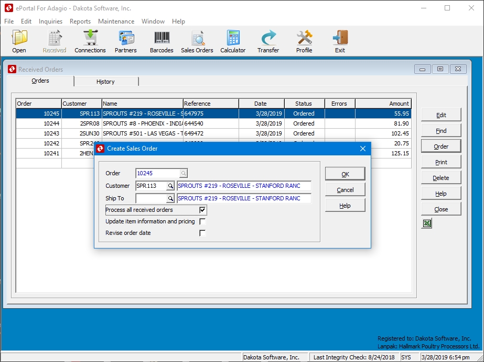Viewport: 484px width, 362px height.
Task: Select order 10243 row
Action: [x=213, y=133]
